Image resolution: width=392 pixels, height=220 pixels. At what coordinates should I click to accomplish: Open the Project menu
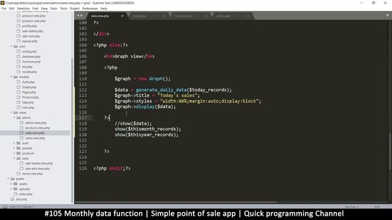click(x=75, y=9)
